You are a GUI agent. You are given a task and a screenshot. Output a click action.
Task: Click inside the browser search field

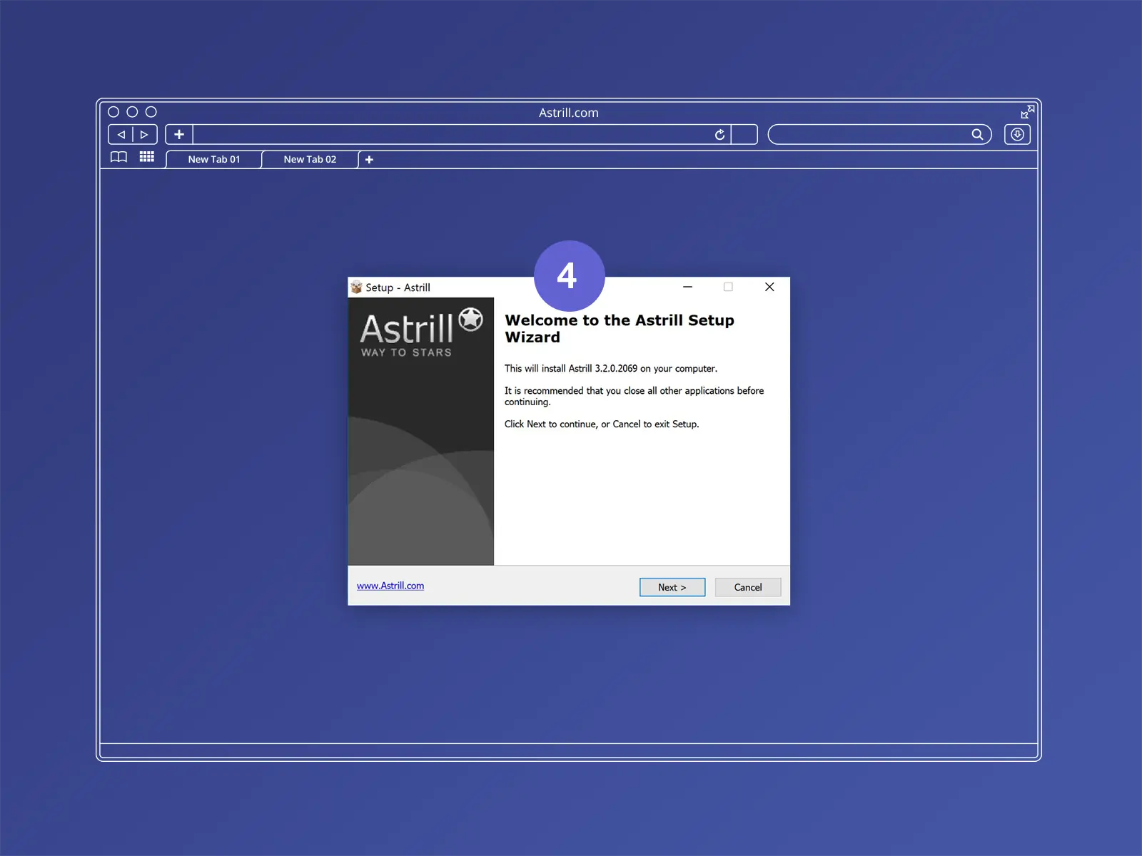click(869, 134)
